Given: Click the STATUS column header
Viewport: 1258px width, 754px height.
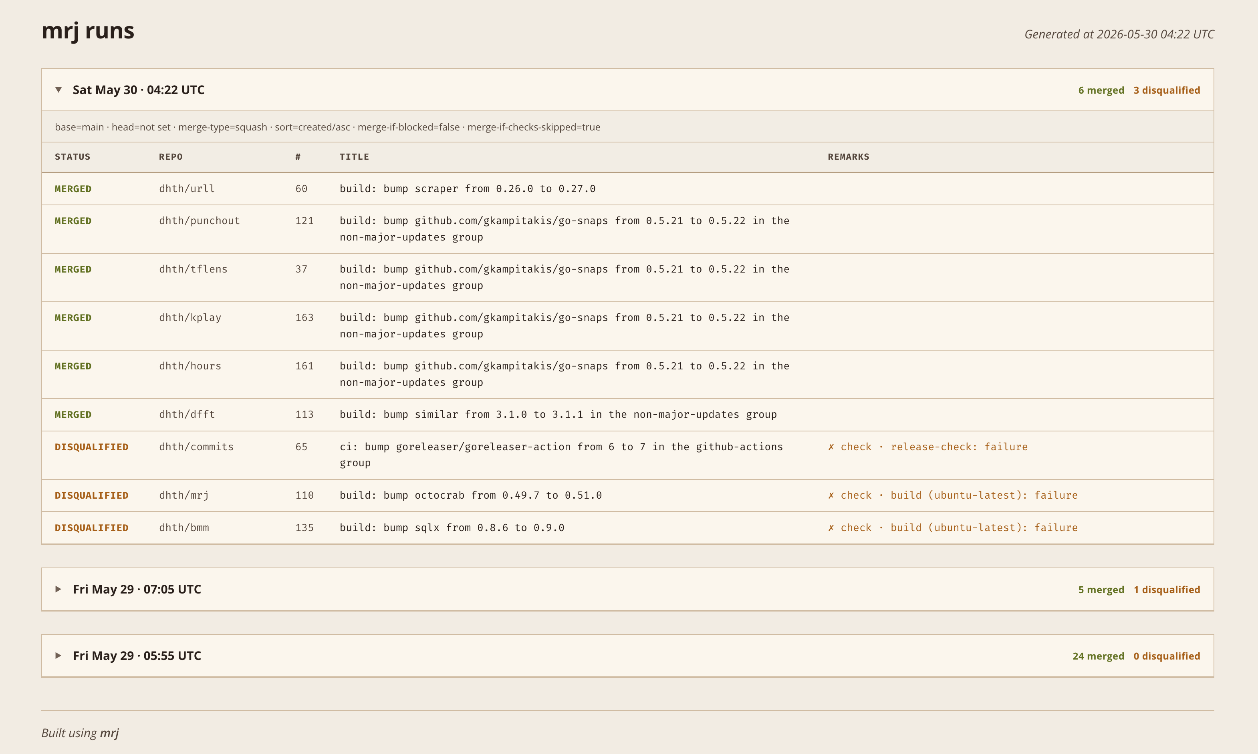Looking at the screenshot, I should 73,157.
